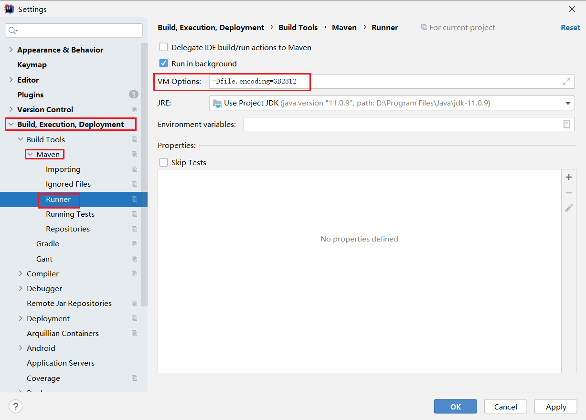Expand the Editor section arrow

[x=11, y=80]
